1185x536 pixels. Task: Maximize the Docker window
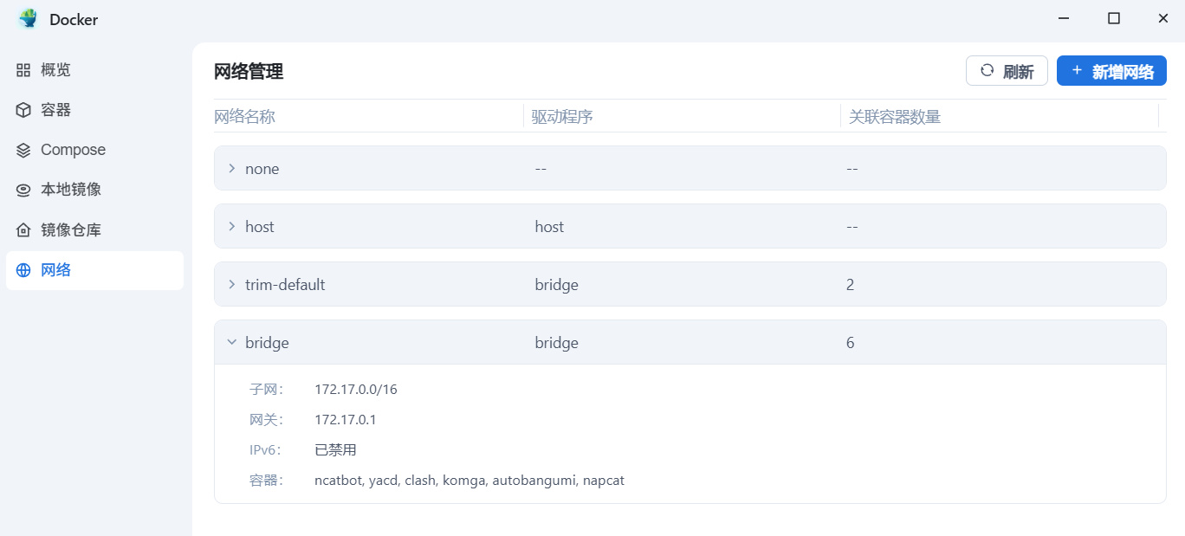[1114, 18]
